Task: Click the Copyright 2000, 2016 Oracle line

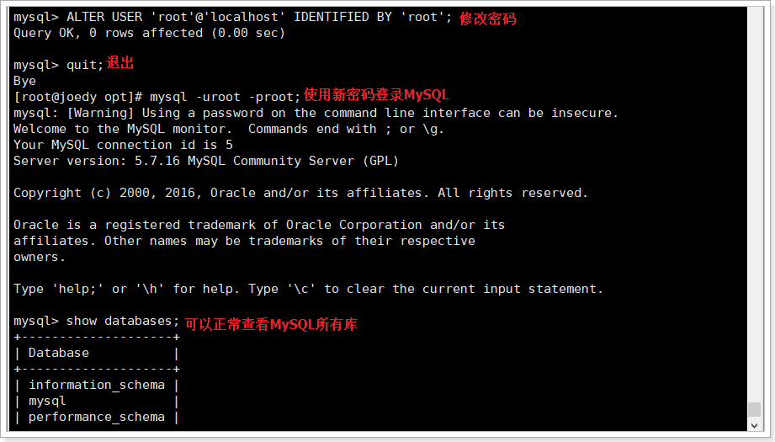Action: point(300,193)
